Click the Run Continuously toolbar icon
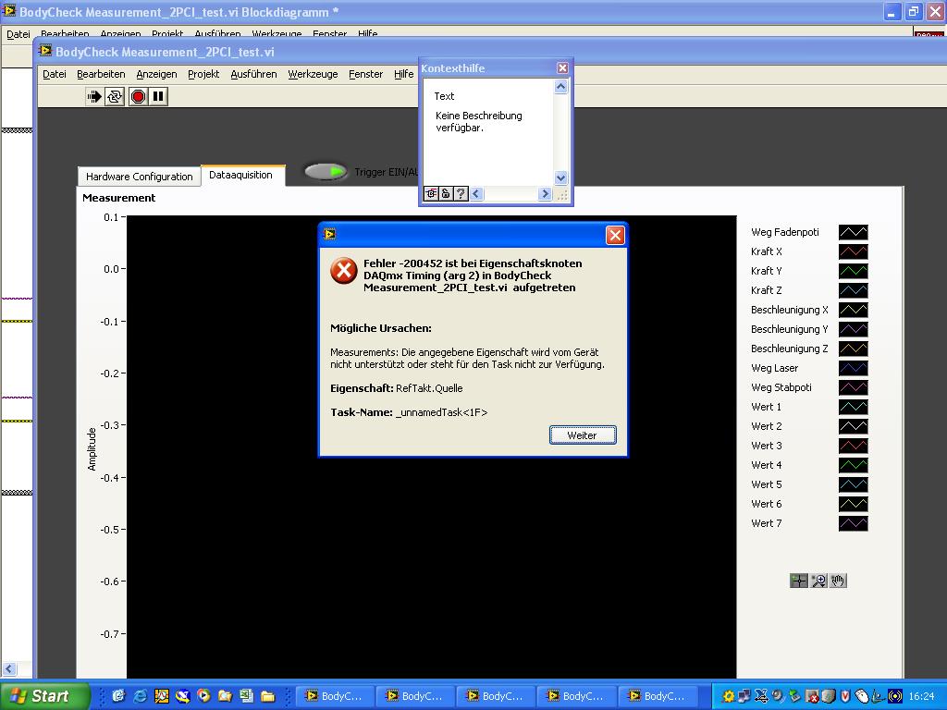 [115, 96]
